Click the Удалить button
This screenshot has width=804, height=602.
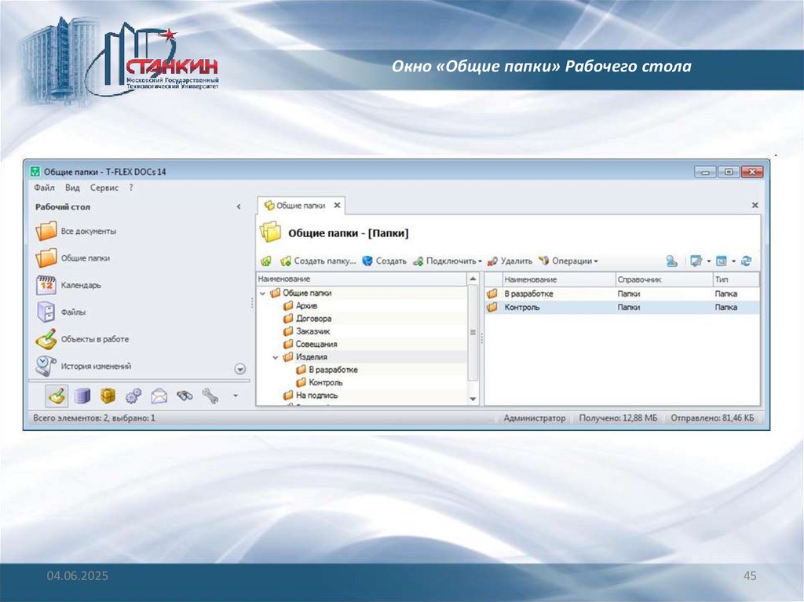point(510,261)
